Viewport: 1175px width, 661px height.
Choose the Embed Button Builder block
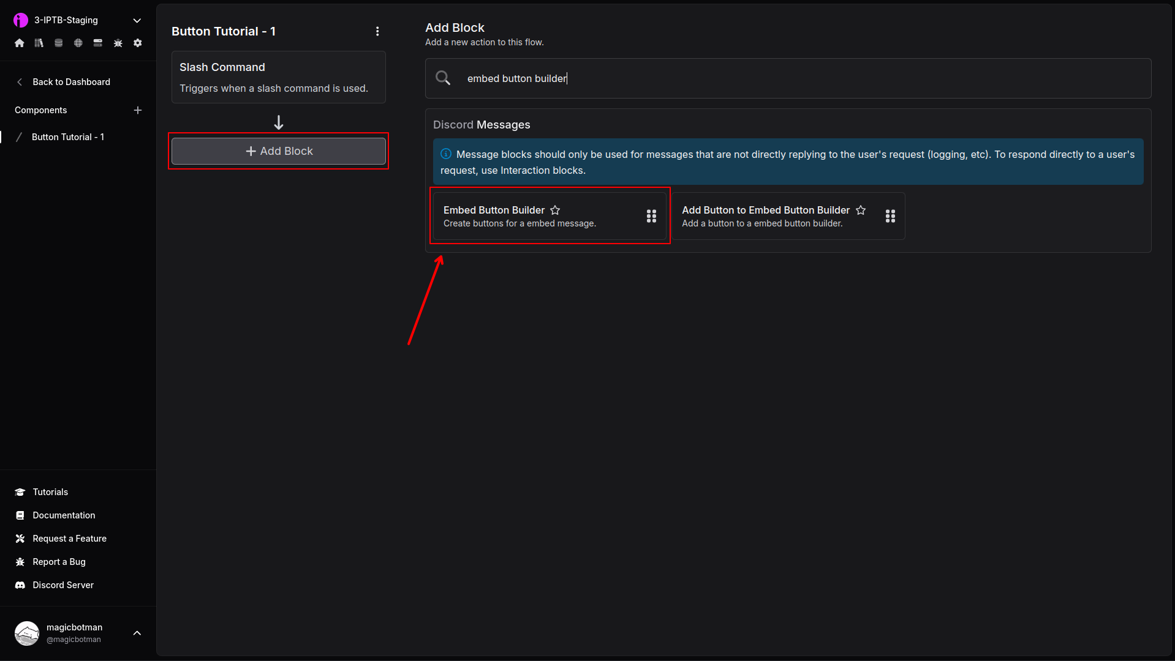[x=550, y=216]
